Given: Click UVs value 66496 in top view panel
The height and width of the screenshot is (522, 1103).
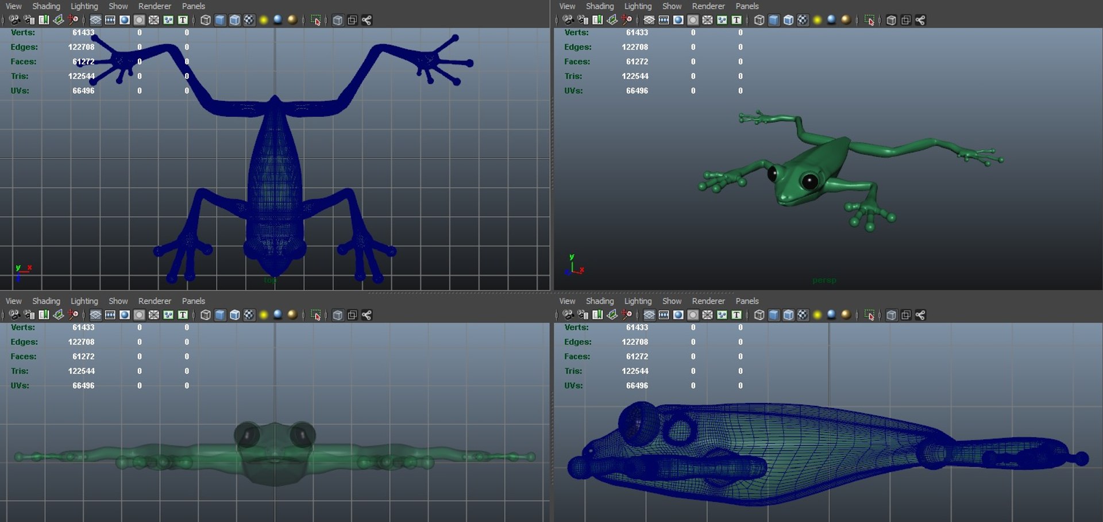Looking at the screenshot, I should [83, 91].
